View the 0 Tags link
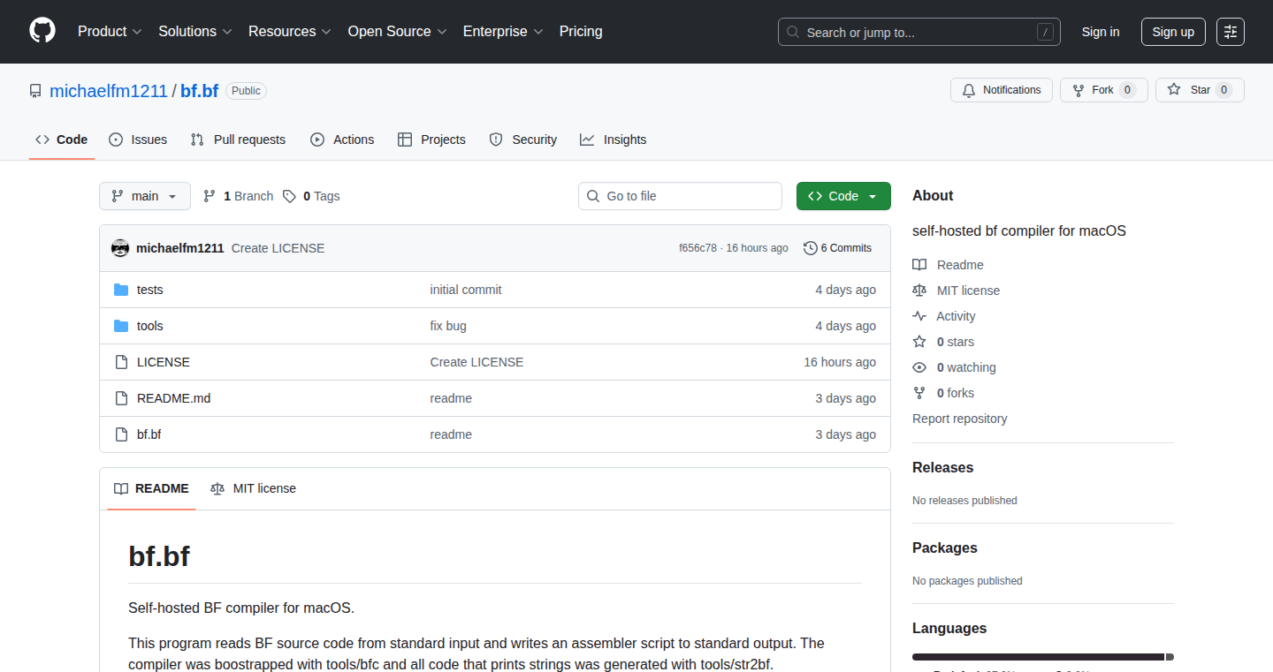Image resolution: width=1273 pixels, height=672 pixels. click(311, 196)
